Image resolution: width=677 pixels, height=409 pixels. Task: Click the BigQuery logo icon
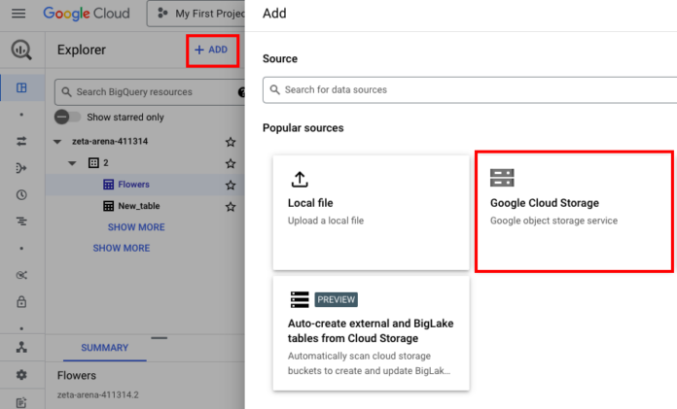point(21,51)
